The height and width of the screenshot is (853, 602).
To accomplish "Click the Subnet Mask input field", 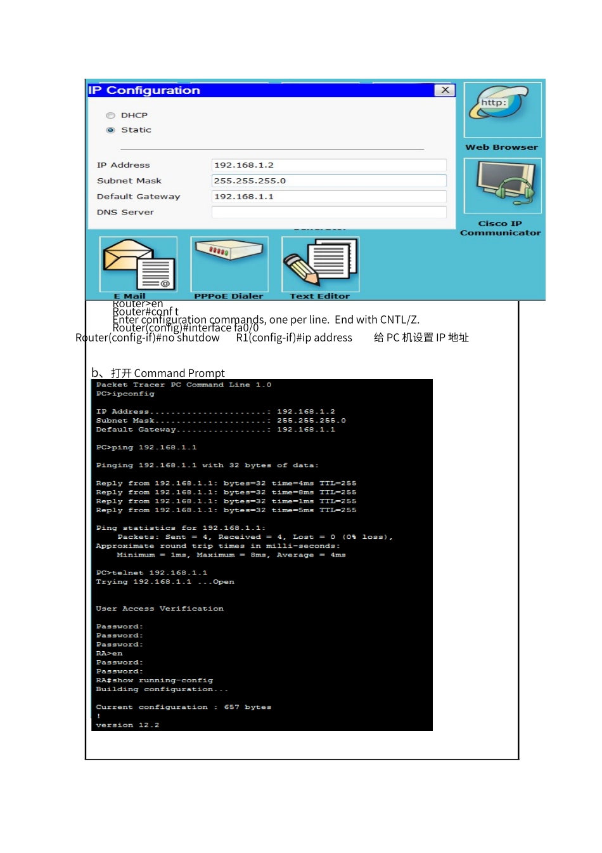I will [x=329, y=181].
